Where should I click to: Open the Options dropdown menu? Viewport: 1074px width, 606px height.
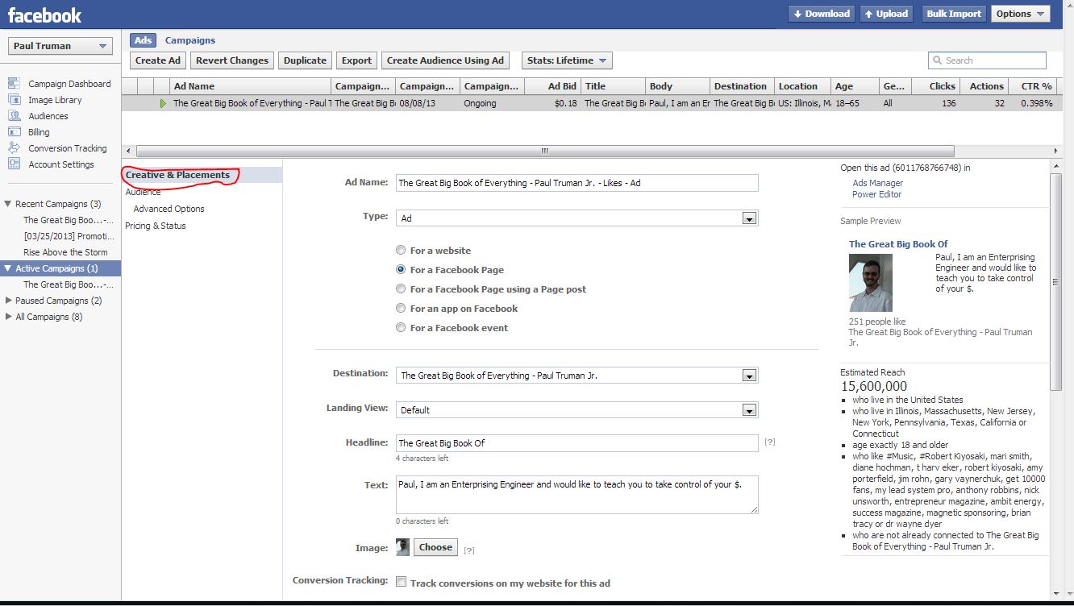(1020, 14)
